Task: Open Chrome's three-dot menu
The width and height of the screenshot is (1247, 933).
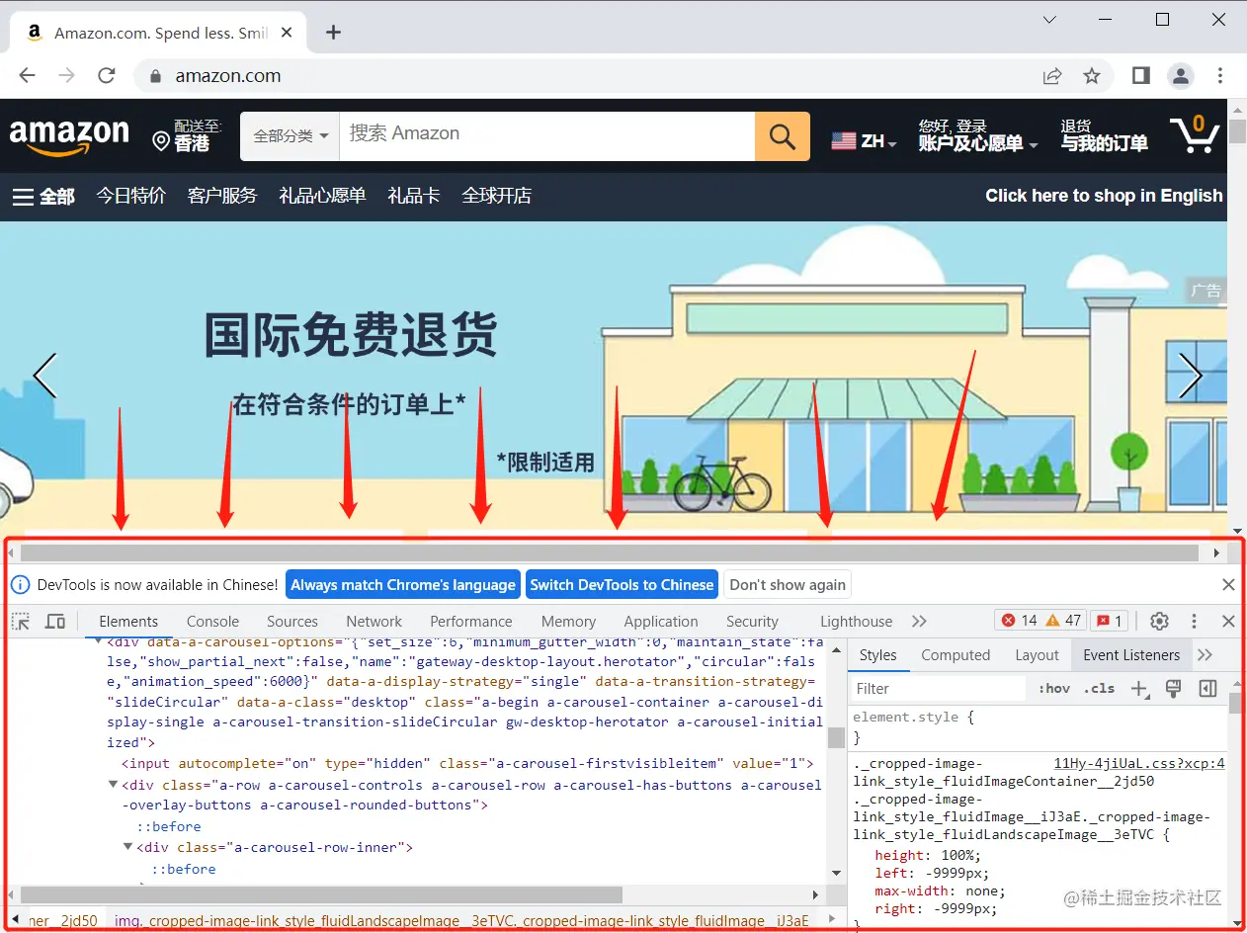Action: 1220,75
